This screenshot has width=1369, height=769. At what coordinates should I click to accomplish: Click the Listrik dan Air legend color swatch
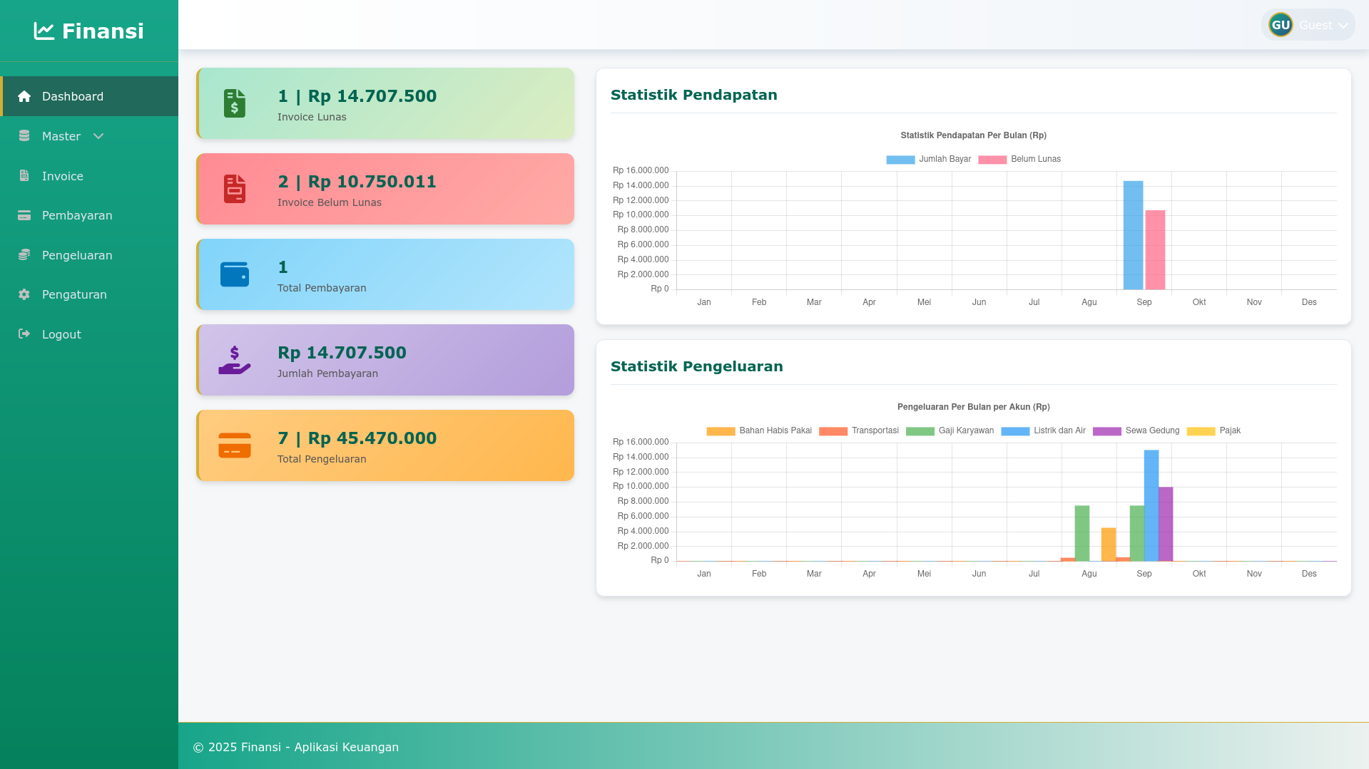pyautogui.click(x=1015, y=431)
